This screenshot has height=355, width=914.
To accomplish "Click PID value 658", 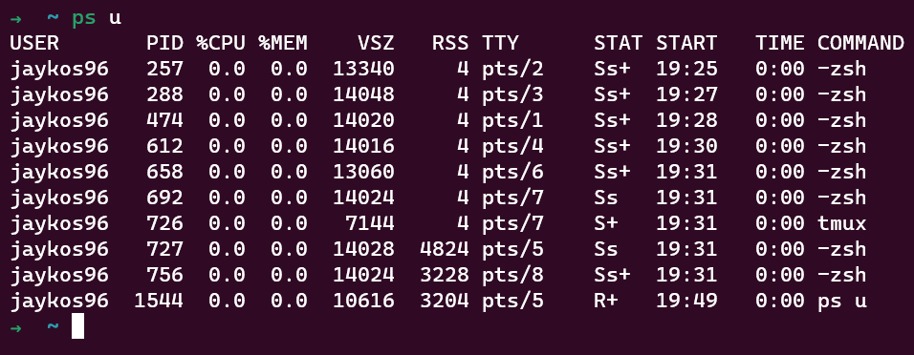I will (x=165, y=173).
